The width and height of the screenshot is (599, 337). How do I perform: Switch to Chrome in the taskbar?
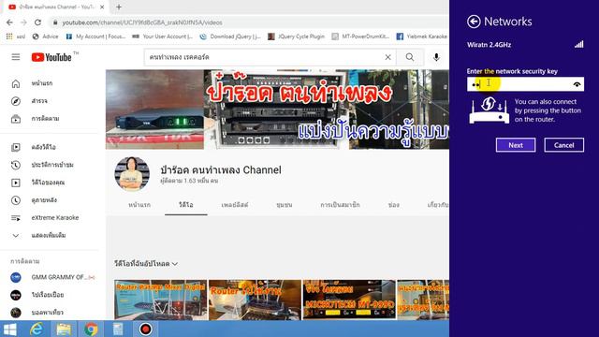click(x=91, y=329)
